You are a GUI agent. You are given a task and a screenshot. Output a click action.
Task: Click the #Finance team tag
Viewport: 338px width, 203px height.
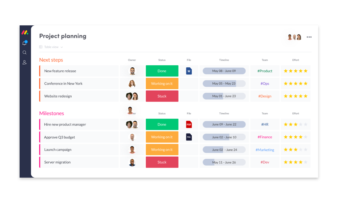point(265,137)
